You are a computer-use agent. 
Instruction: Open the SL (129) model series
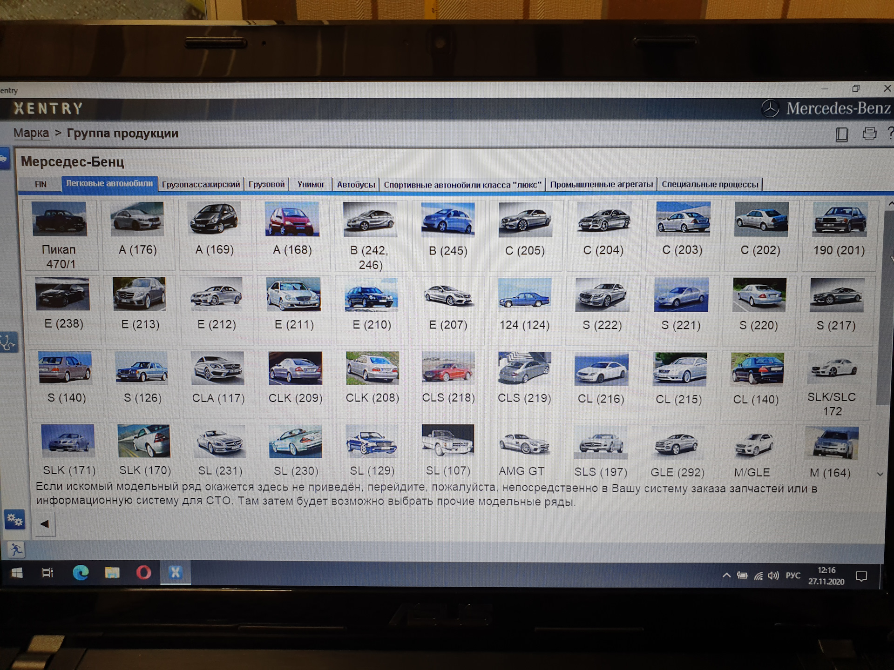tap(372, 441)
